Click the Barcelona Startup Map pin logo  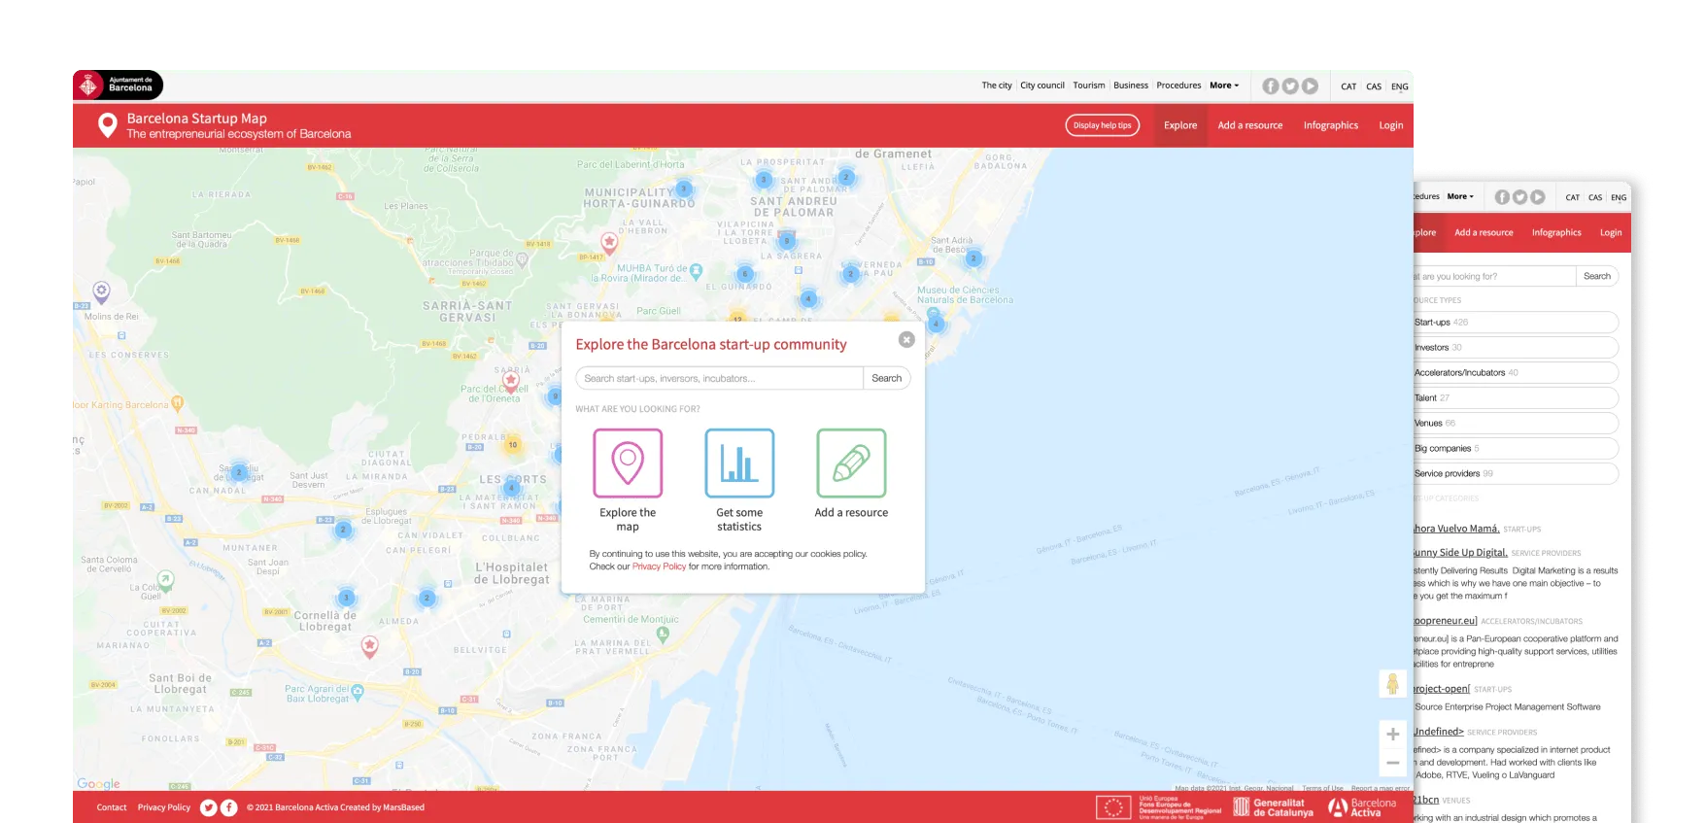(108, 125)
